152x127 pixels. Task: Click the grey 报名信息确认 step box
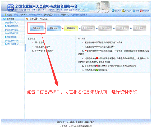coord(88,28)
